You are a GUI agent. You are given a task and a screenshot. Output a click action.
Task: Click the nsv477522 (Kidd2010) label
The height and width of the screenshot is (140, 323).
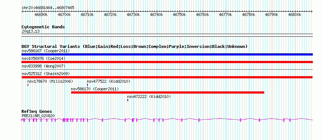pyautogui.click(x=109, y=81)
